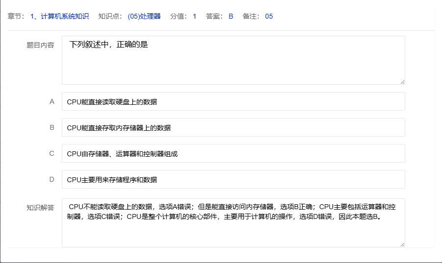Image resolution: width=442 pixels, height=263 pixels.
Task: Click the A label left of first option
Action: coord(52,101)
